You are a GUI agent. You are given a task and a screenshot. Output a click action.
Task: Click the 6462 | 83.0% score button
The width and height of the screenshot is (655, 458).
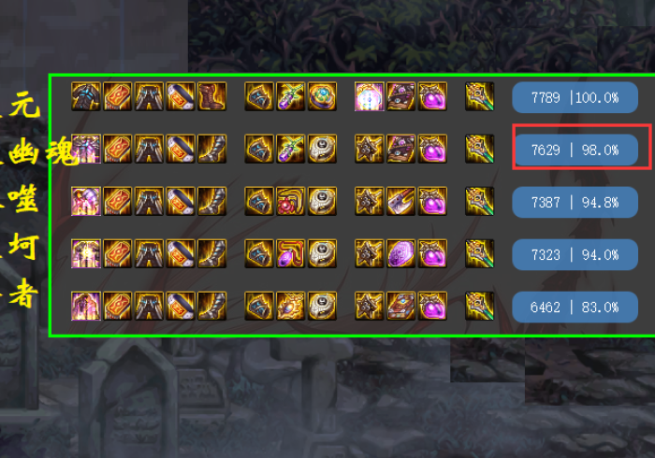575,307
